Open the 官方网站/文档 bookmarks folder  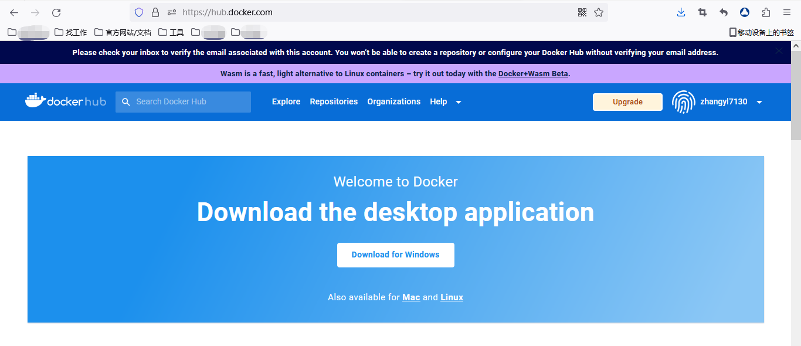[123, 32]
